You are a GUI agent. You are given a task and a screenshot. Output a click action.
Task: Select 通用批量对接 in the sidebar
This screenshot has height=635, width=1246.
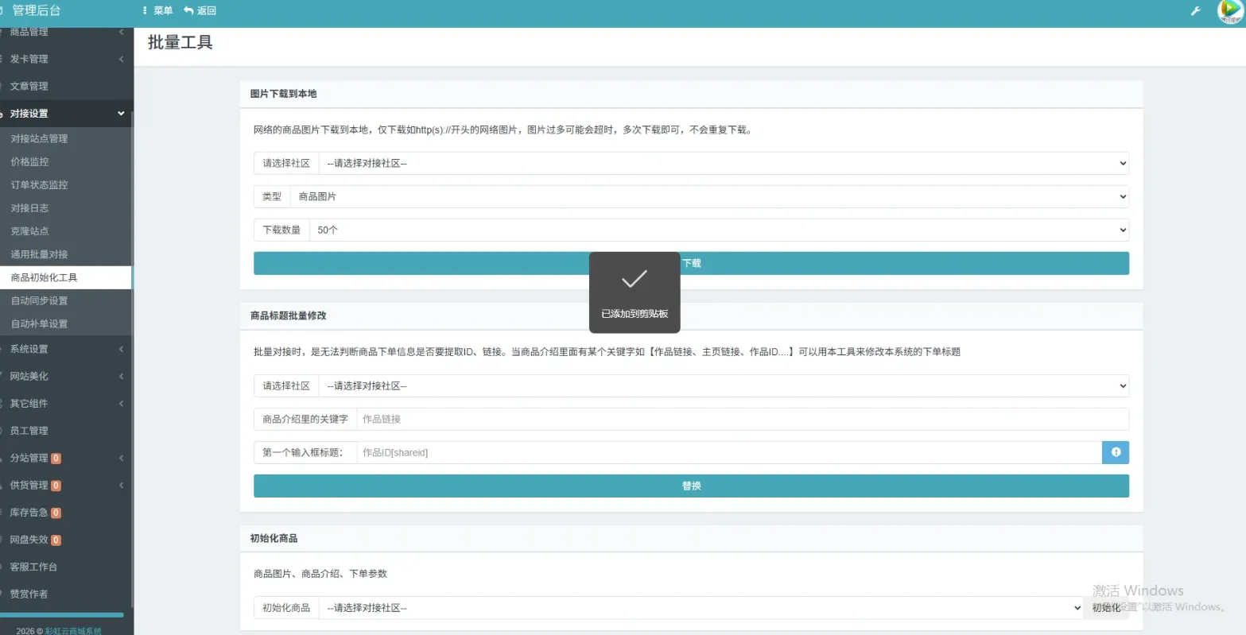tap(39, 254)
